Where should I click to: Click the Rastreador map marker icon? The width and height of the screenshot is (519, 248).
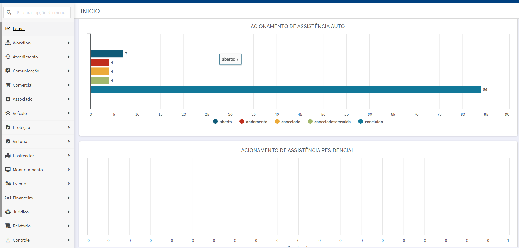(x=8, y=156)
